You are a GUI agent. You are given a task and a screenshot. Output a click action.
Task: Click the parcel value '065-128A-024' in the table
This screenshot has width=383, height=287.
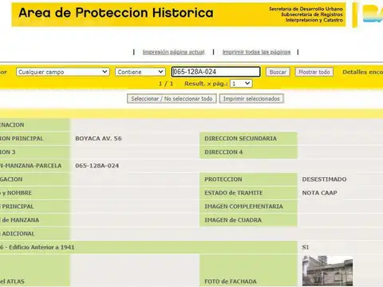(97, 166)
